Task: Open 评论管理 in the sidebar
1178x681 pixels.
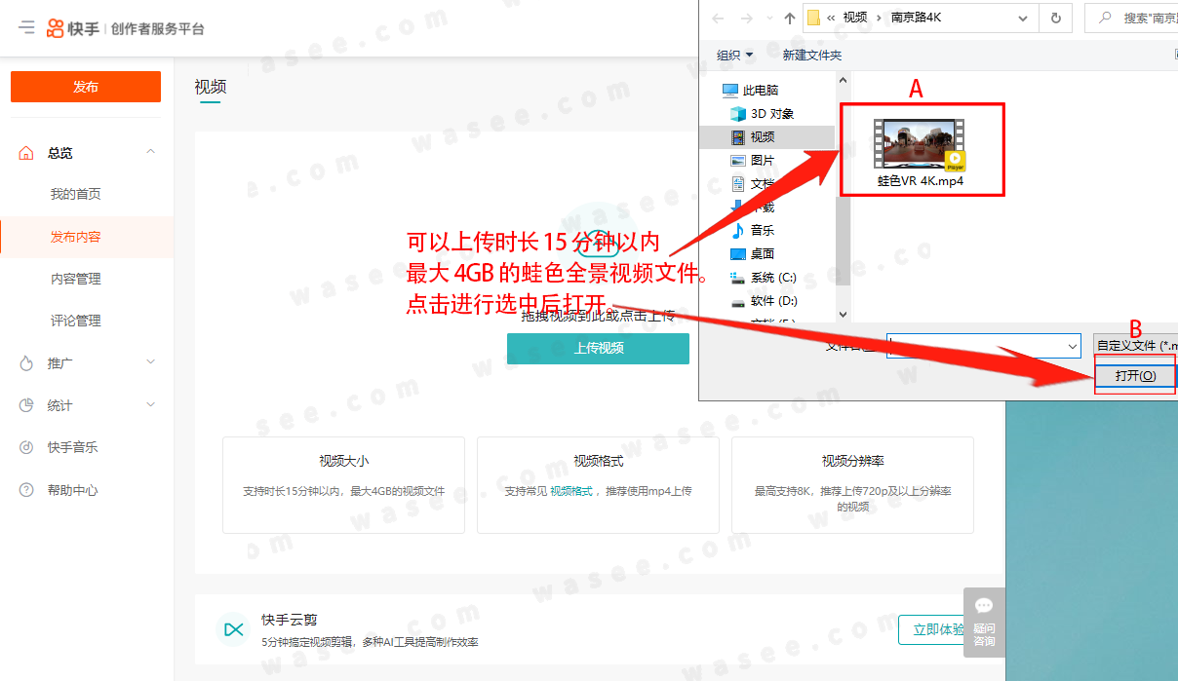Action: coord(75,321)
